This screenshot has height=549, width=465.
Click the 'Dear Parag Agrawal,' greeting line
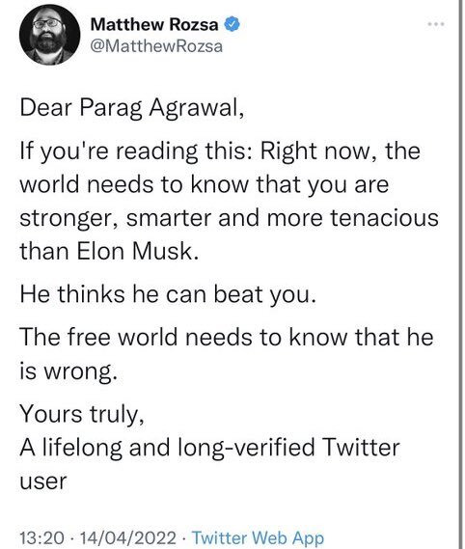(x=131, y=108)
